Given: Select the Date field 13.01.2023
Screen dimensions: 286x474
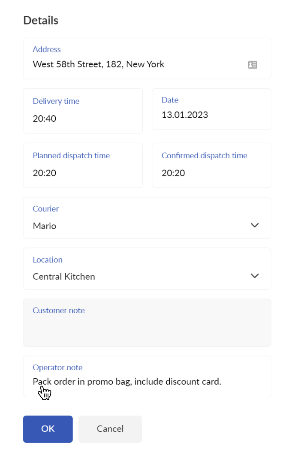Looking at the screenshot, I should (x=211, y=109).
